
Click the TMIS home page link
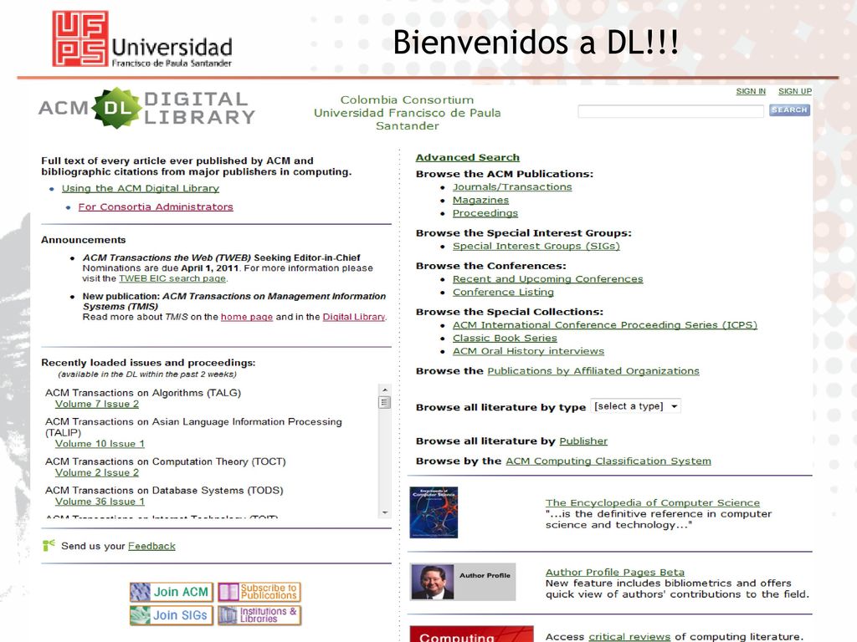tap(247, 317)
